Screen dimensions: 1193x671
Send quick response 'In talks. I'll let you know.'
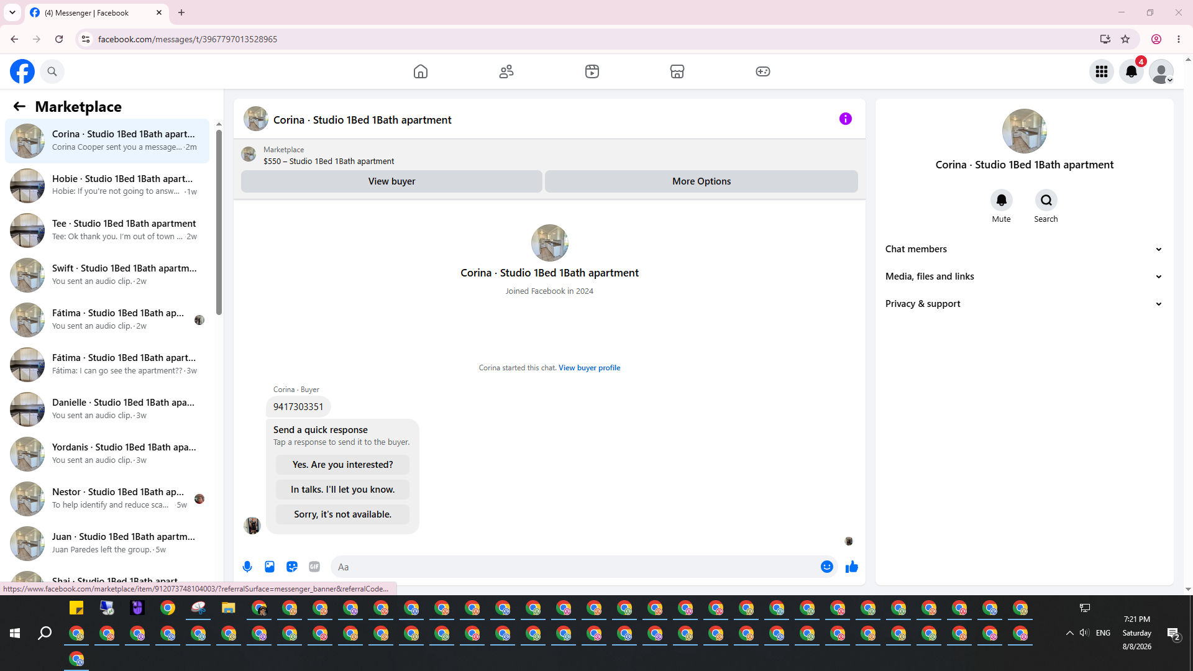coord(343,490)
